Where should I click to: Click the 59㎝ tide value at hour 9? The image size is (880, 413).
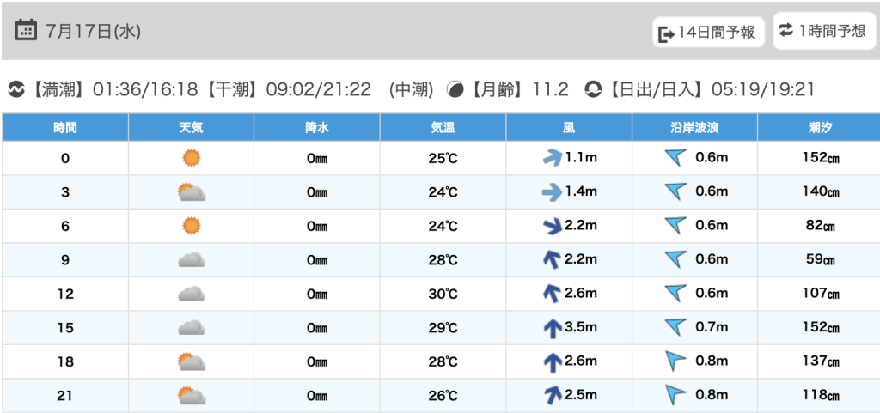[x=821, y=260]
